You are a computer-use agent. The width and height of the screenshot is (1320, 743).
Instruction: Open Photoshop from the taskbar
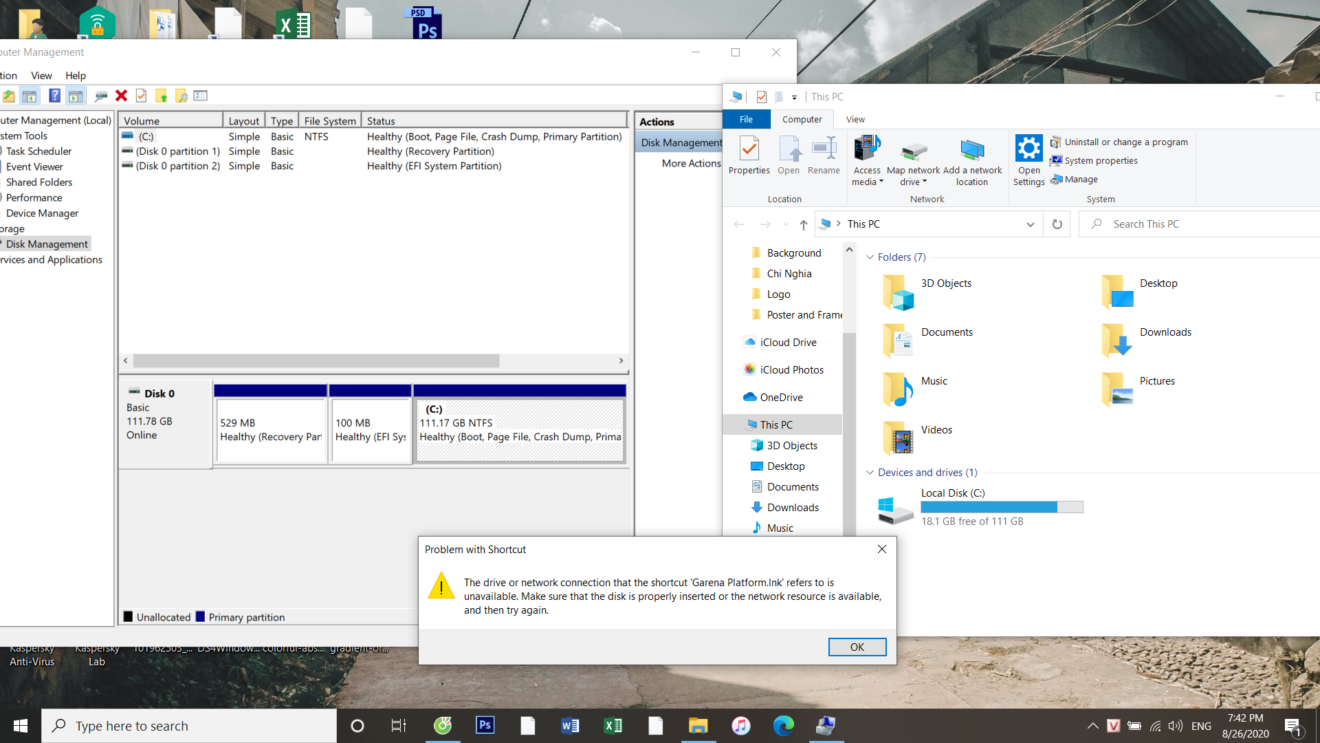click(485, 725)
